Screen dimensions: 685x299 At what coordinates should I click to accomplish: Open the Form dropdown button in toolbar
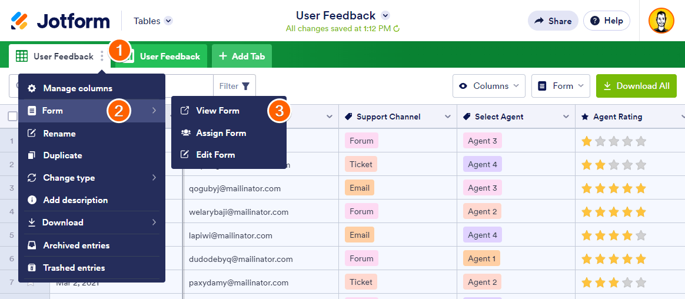pos(561,86)
